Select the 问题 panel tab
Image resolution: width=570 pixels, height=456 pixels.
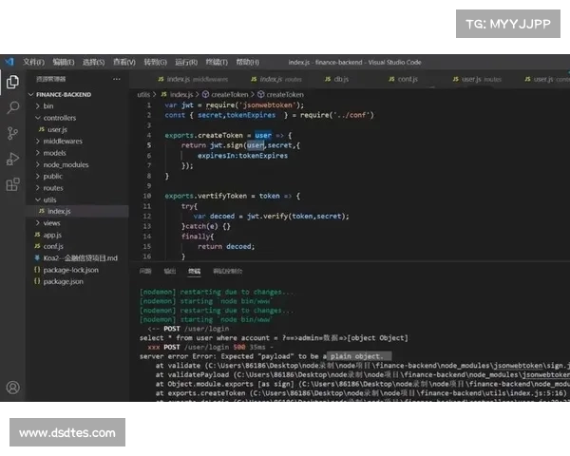pos(145,271)
